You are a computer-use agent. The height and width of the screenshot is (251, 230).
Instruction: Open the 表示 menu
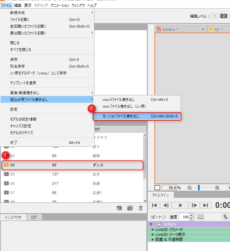click(x=28, y=6)
